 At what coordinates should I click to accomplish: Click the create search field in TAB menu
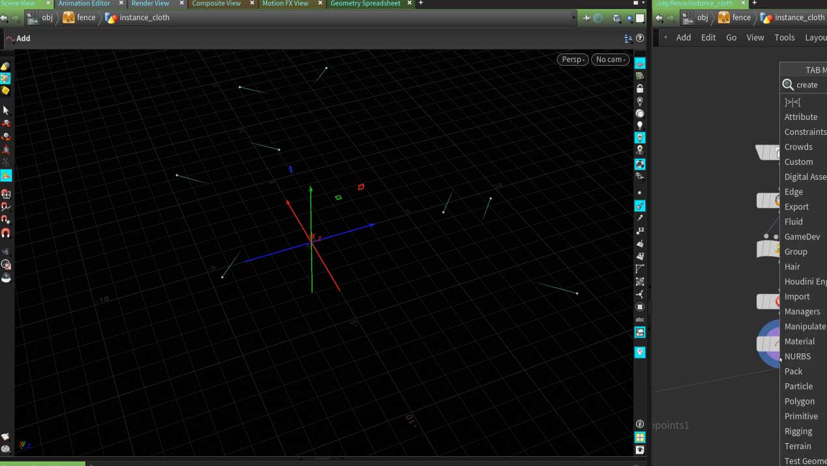tap(808, 85)
